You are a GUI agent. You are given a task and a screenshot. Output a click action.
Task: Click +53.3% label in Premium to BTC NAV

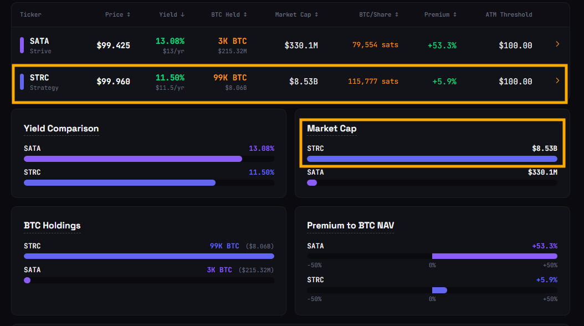[545, 246]
